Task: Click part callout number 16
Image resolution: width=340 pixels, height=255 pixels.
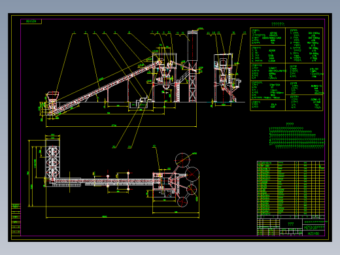Action: click(x=233, y=33)
